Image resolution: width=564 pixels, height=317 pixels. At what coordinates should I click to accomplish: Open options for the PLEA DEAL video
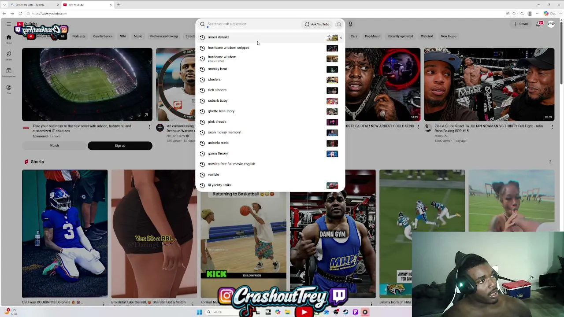pos(418,127)
